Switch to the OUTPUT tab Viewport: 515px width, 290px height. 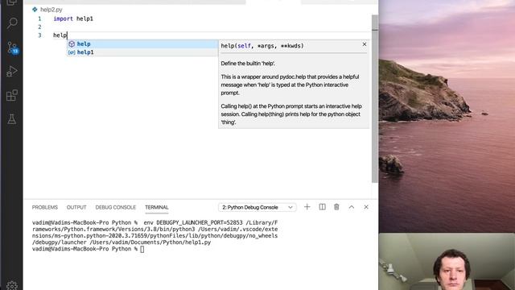76,207
